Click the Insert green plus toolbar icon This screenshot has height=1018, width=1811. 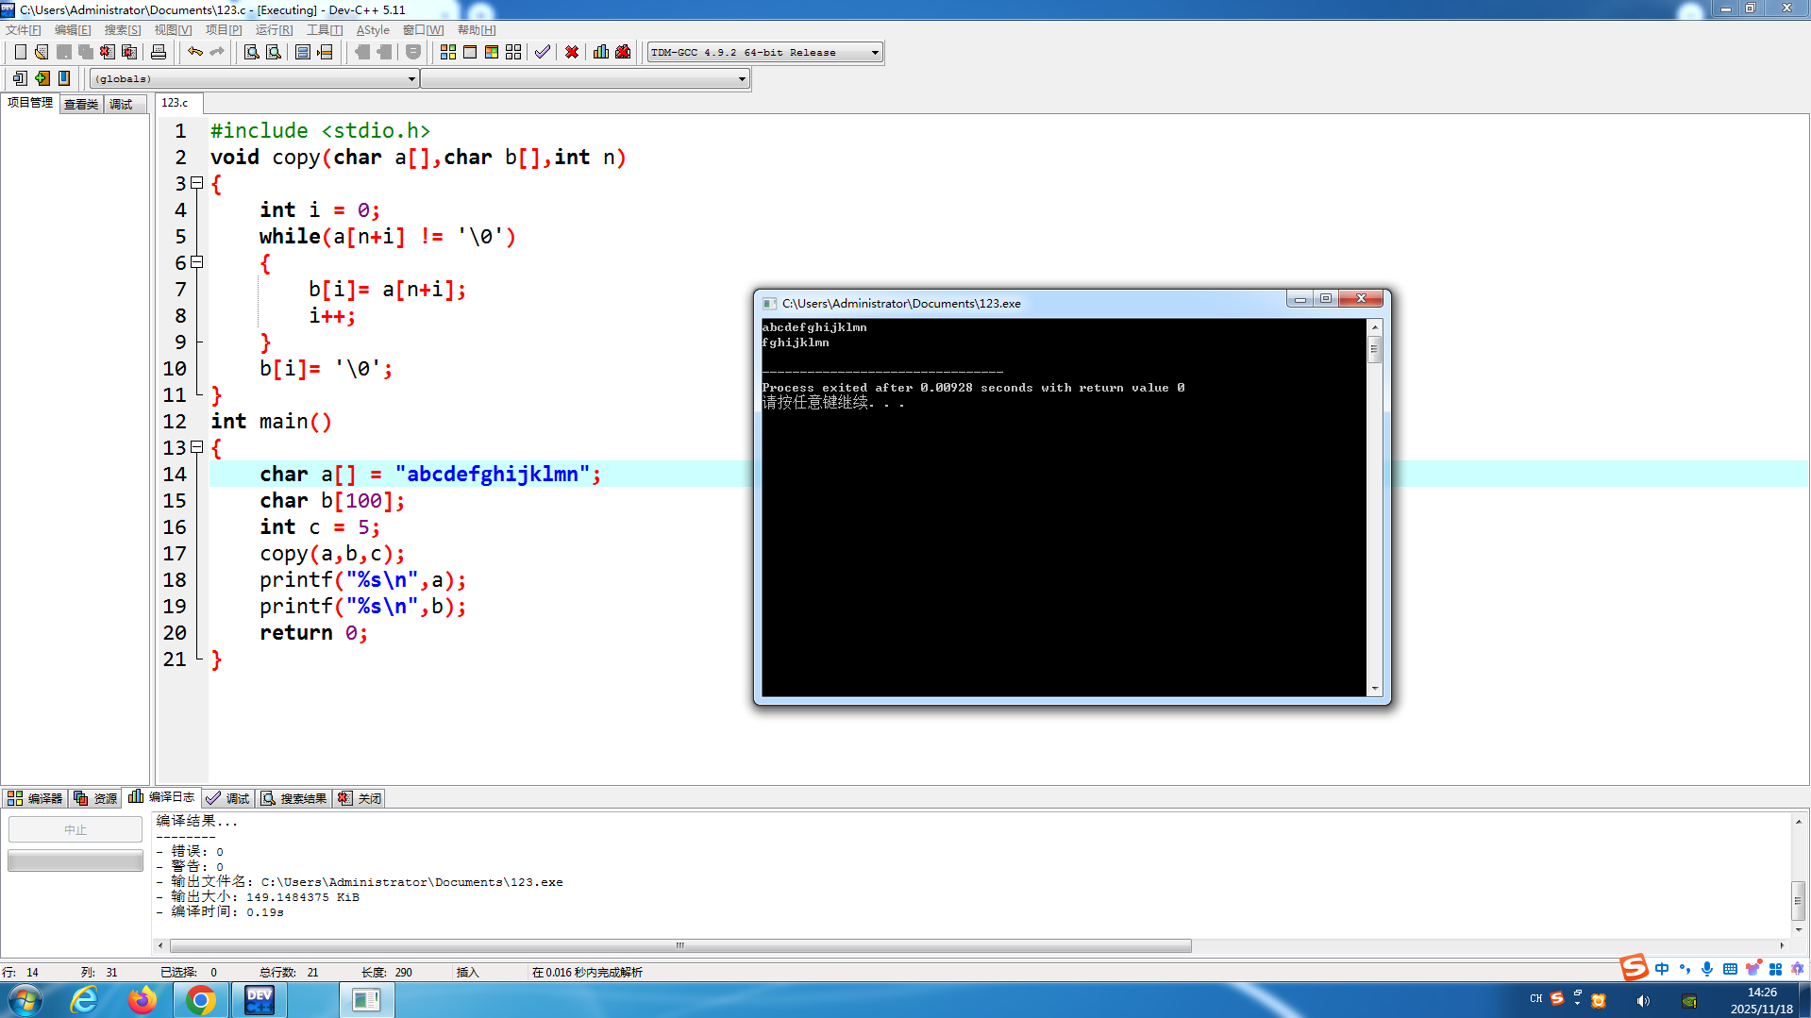(x=42, y=78)
